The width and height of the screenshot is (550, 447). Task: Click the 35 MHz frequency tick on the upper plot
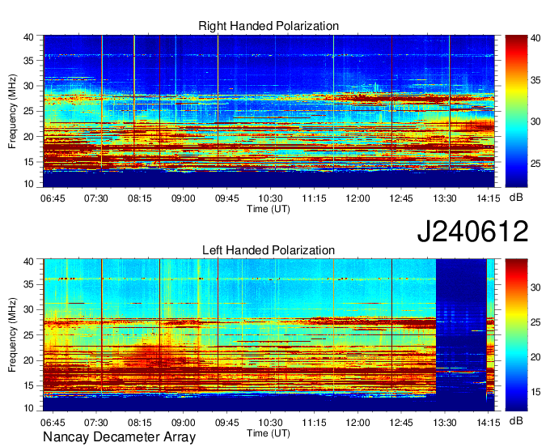click(x=28, y=61)
